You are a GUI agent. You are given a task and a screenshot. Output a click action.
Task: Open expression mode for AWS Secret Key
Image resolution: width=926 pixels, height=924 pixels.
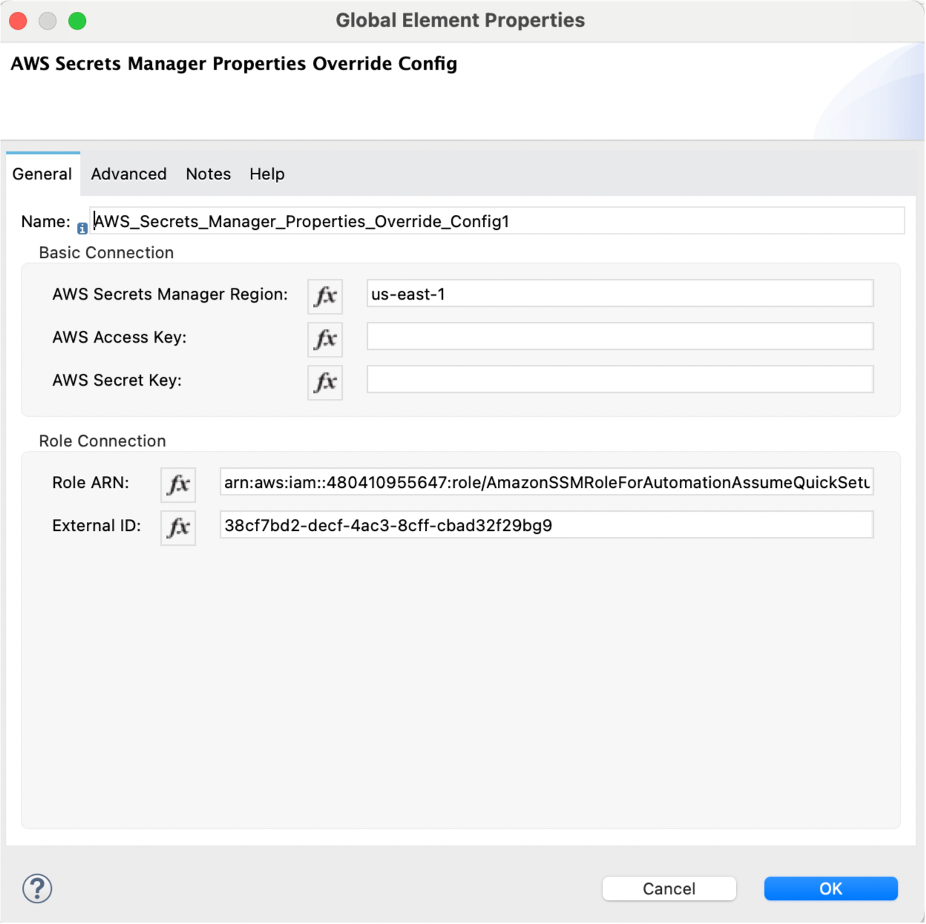[324, 382]
